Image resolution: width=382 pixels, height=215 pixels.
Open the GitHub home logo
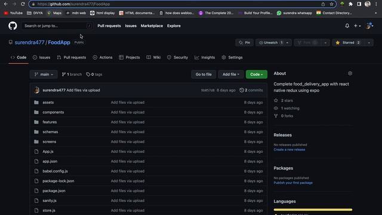[x=13, y=26]
